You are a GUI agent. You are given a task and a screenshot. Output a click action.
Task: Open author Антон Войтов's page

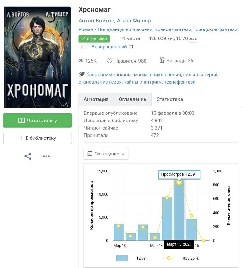click(x=96, y=21)
